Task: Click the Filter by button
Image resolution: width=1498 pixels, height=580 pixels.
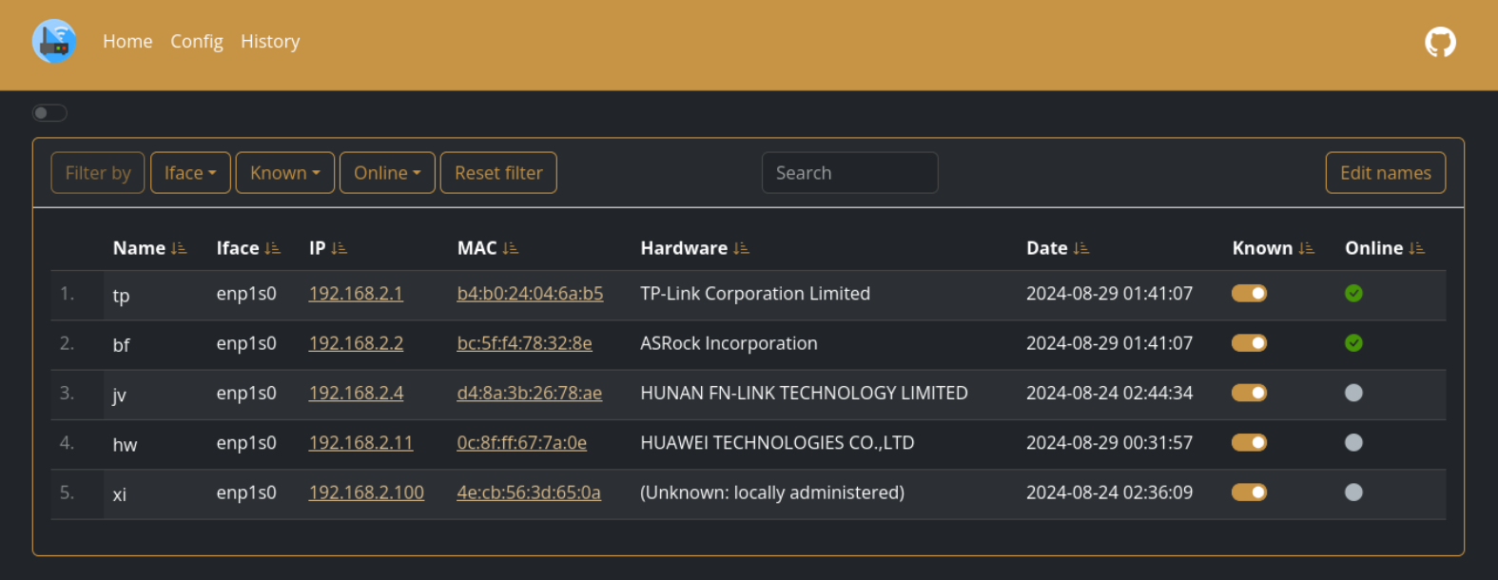Action: coord(98,173)
